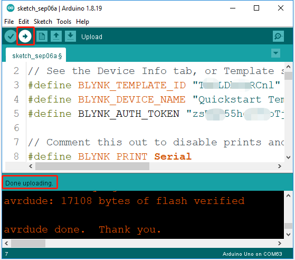Click the Upload arrow button
The image size is (295, 260).
[x=25, y=36]
